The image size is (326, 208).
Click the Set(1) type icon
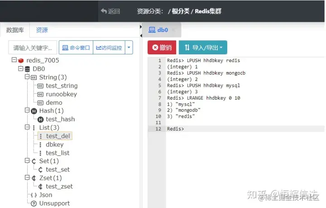click(34, 161)
